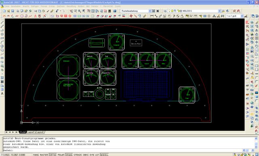Click the Befehl command line input

coord(129,150)
